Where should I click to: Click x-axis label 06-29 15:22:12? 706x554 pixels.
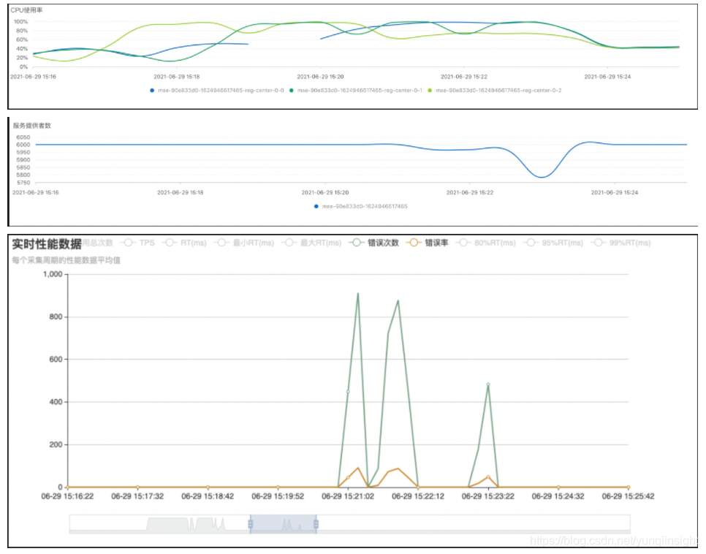tap(418, 496)
